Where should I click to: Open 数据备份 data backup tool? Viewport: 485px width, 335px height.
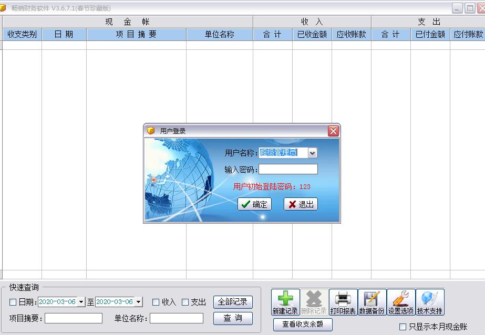[x=372, y=302]
